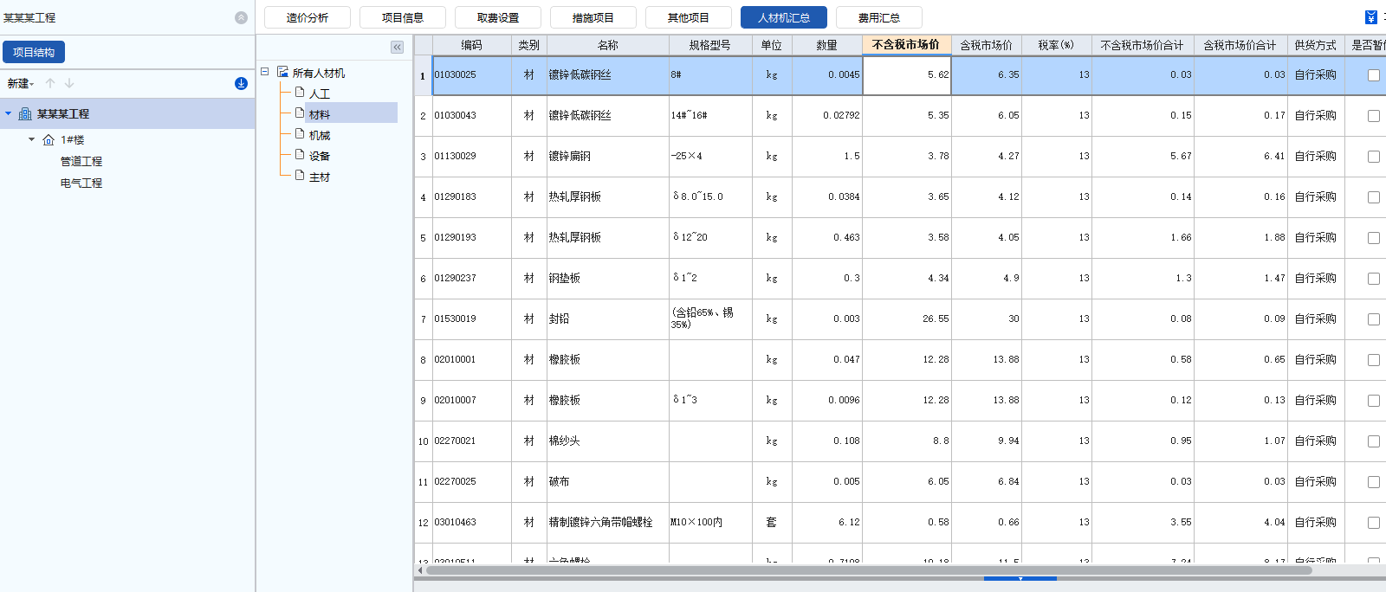This screenshot has width=1386, height=592.
Task: Select the 人工 category node
Action: click(x=320, y=93)
